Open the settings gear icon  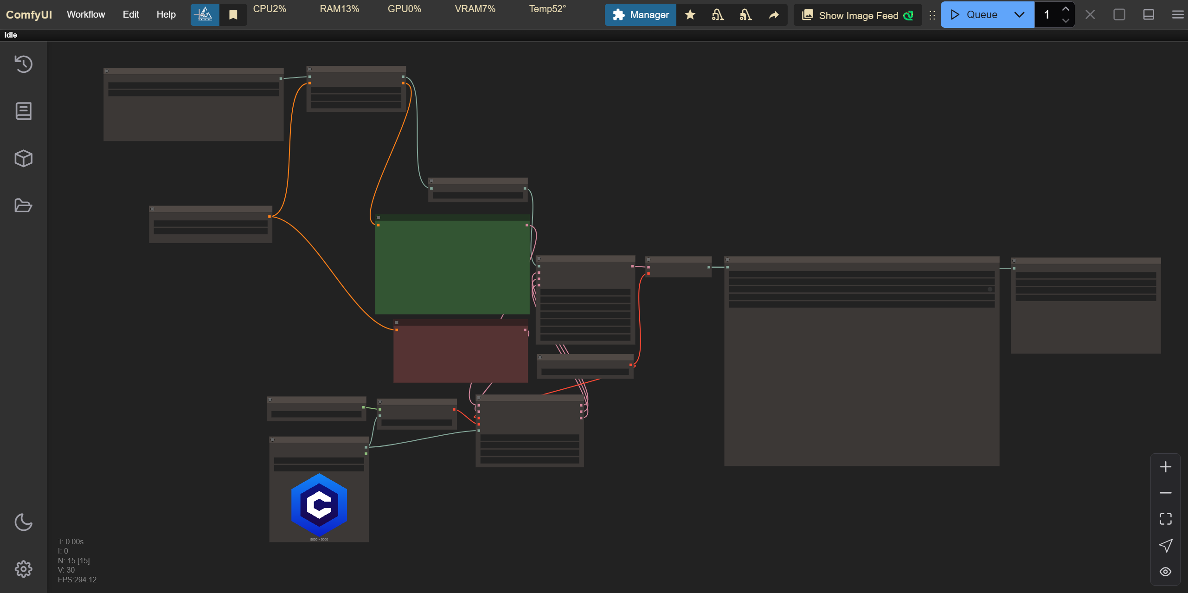point(23,569)
